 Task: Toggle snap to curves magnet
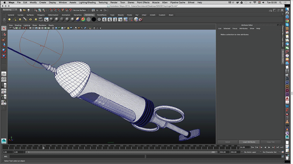click(55, 10)
